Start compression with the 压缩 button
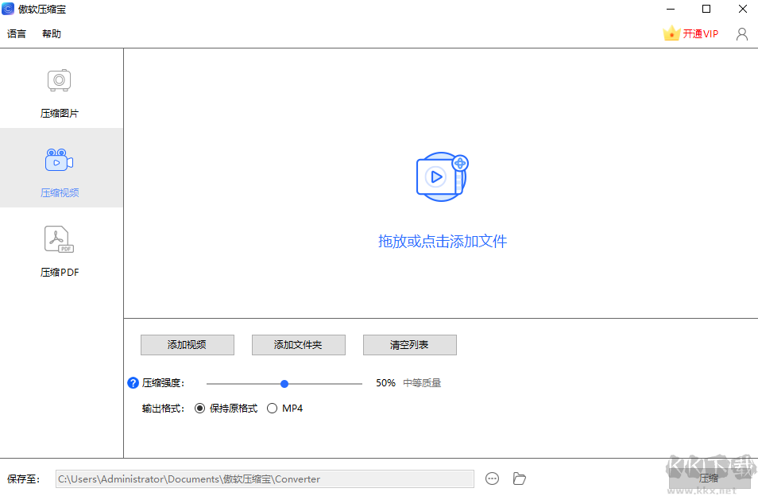 pos(710,479)
